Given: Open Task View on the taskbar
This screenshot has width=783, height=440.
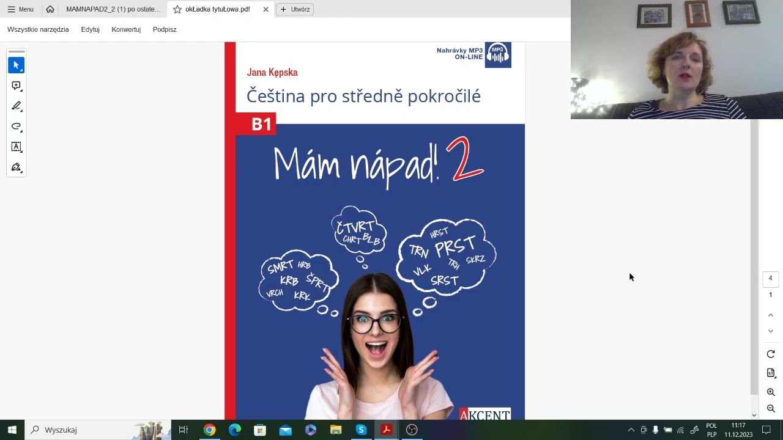Looking at the screenshot, I should tap(183, 430).
